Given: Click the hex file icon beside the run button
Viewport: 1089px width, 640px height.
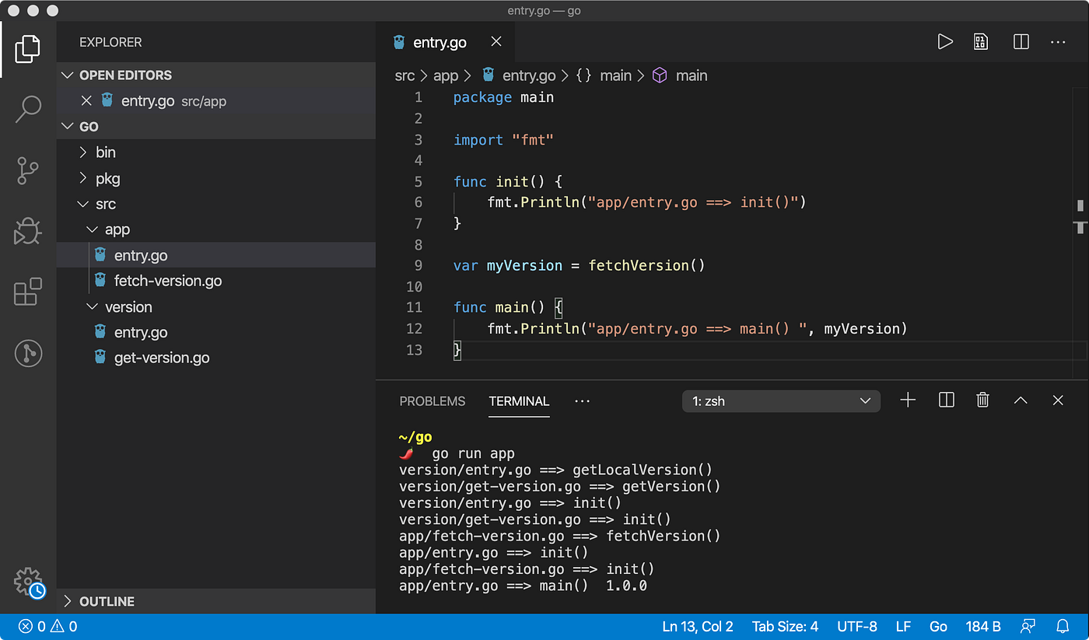Looking at the screenshot, I should point(980,42).
